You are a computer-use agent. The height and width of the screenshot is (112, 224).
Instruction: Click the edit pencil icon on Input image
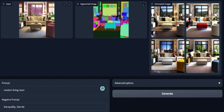(x=65, y=5)
